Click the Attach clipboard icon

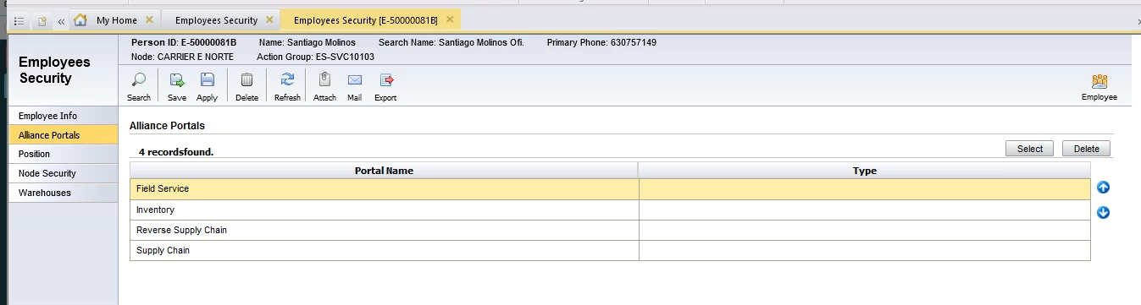324,80
